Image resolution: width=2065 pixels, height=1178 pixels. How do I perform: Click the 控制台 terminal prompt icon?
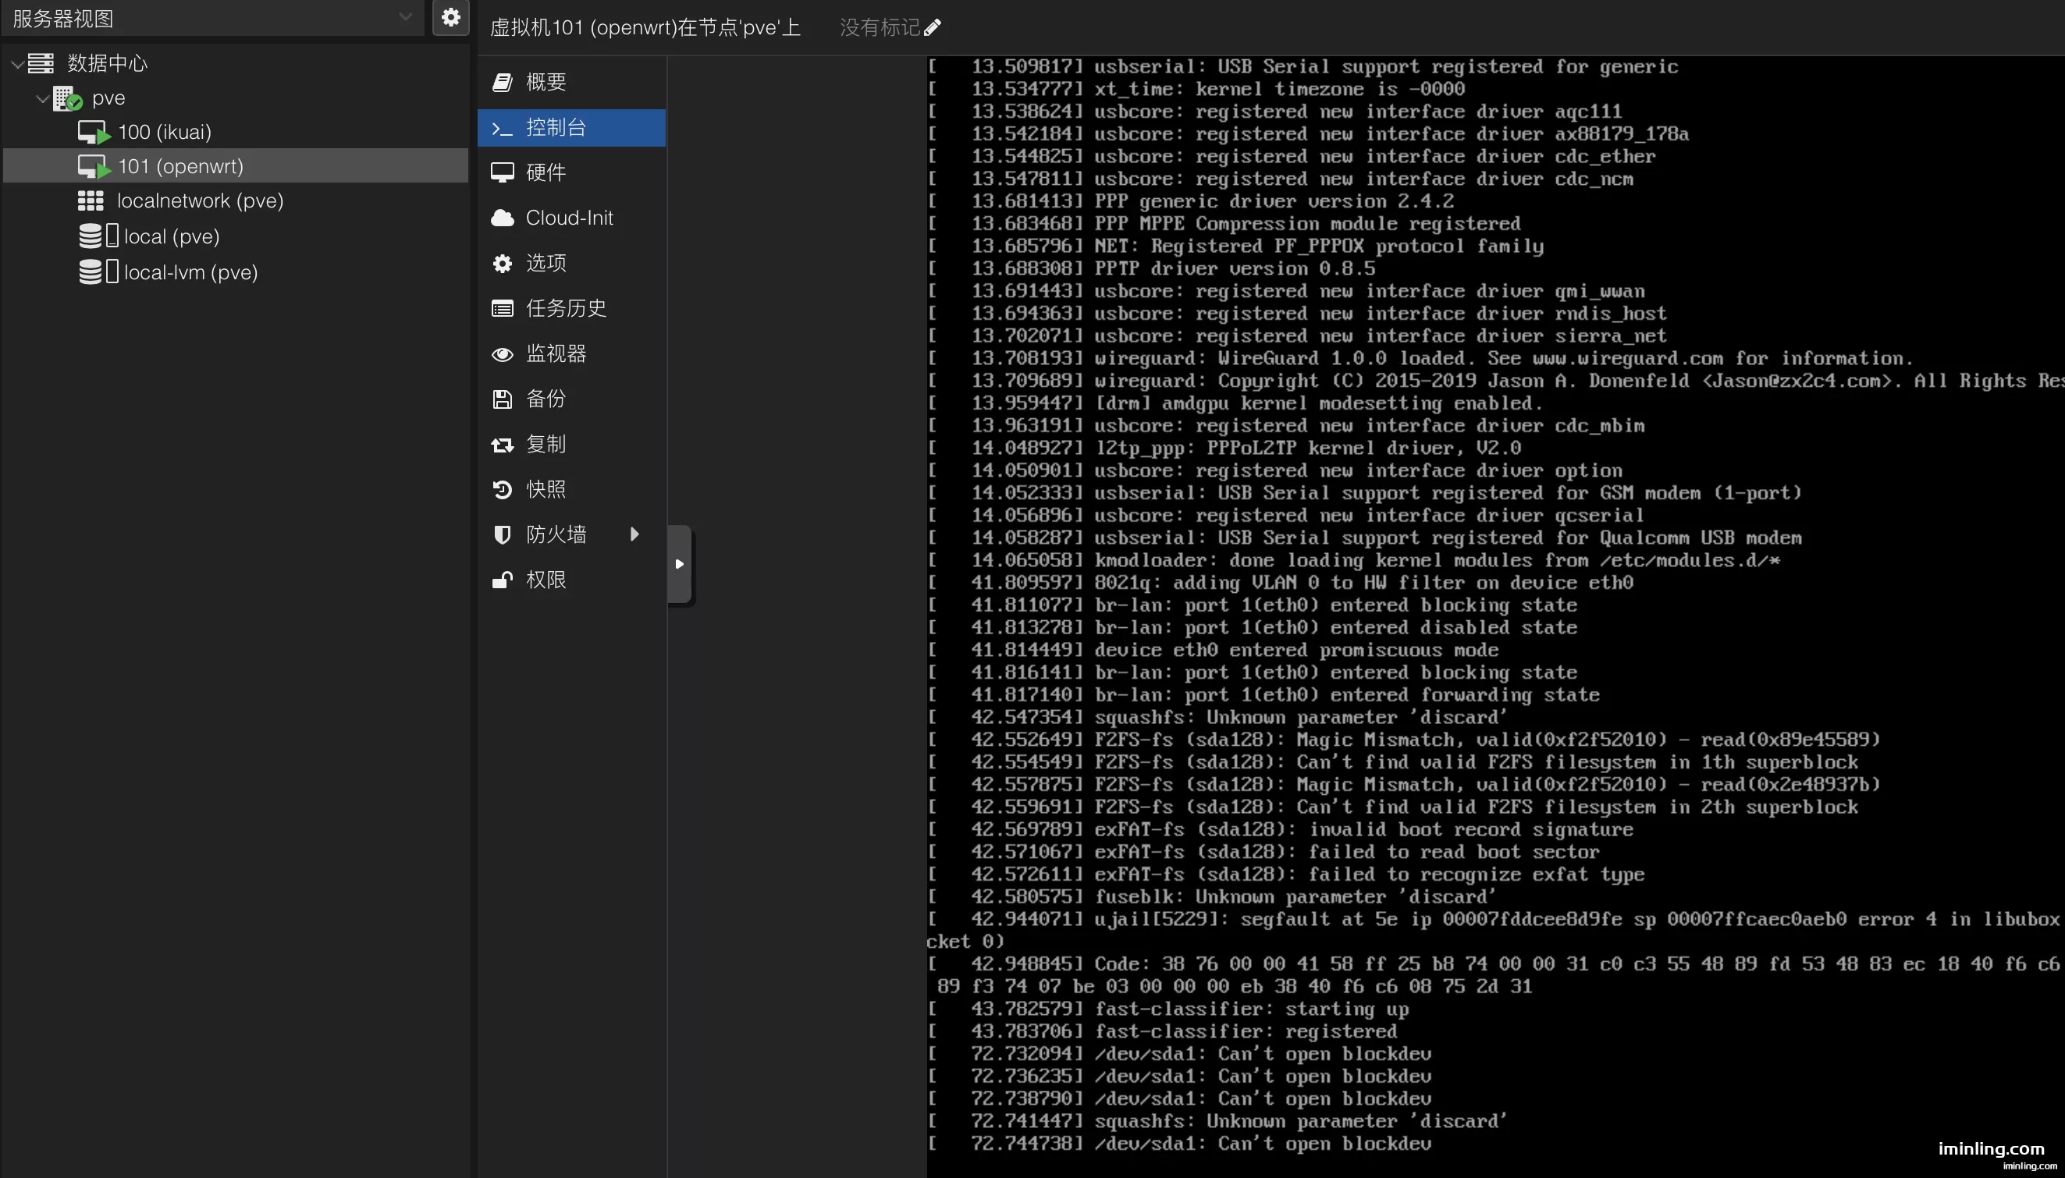tap(503, 128)
